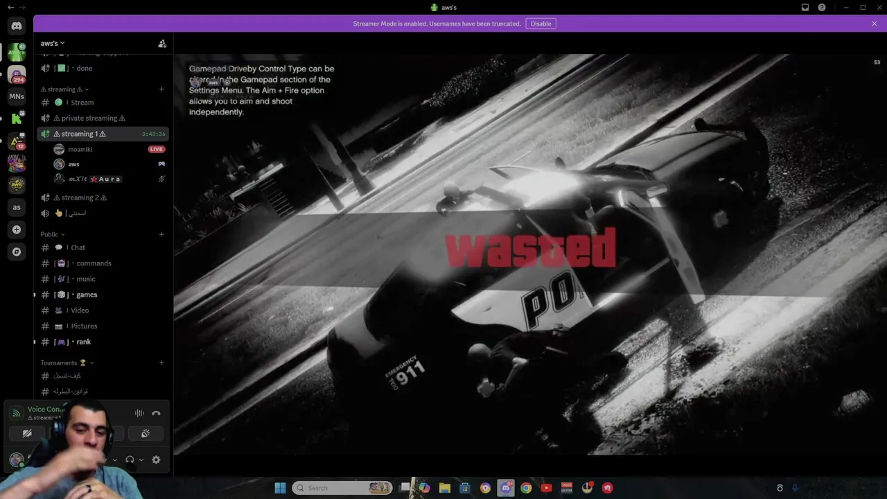The image size is (887, 499).
Task: Collapse the Public category
Action: point(53,234)
